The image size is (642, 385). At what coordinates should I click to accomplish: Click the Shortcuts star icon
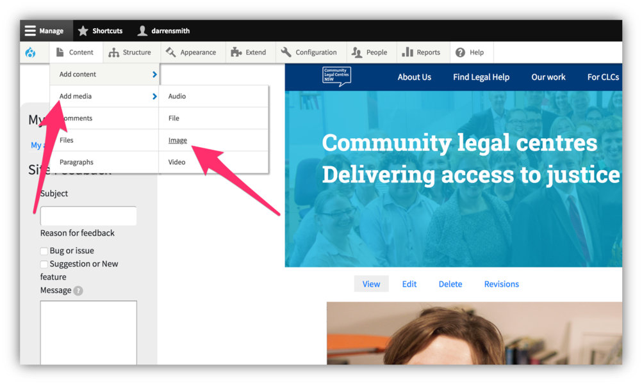[83, 31]
